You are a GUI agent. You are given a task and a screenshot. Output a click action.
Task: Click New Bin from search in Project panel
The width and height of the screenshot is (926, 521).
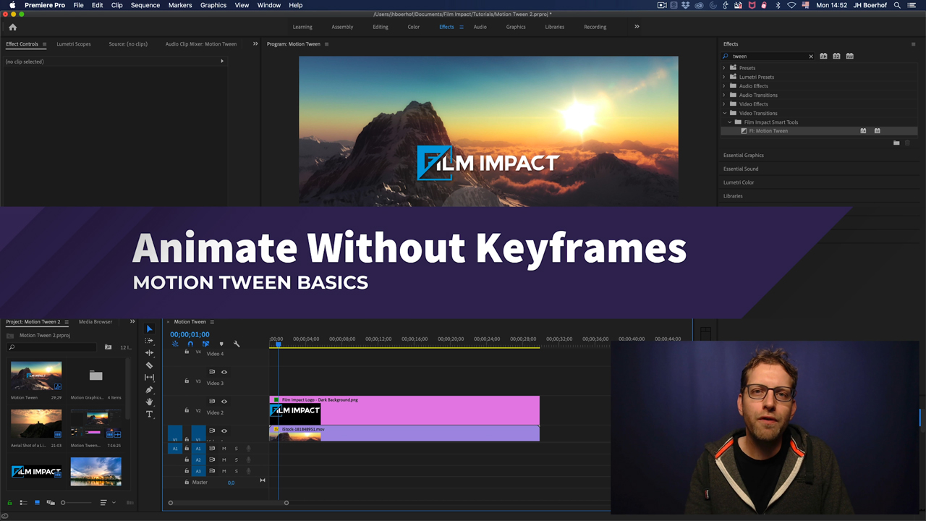pos(108,347)
